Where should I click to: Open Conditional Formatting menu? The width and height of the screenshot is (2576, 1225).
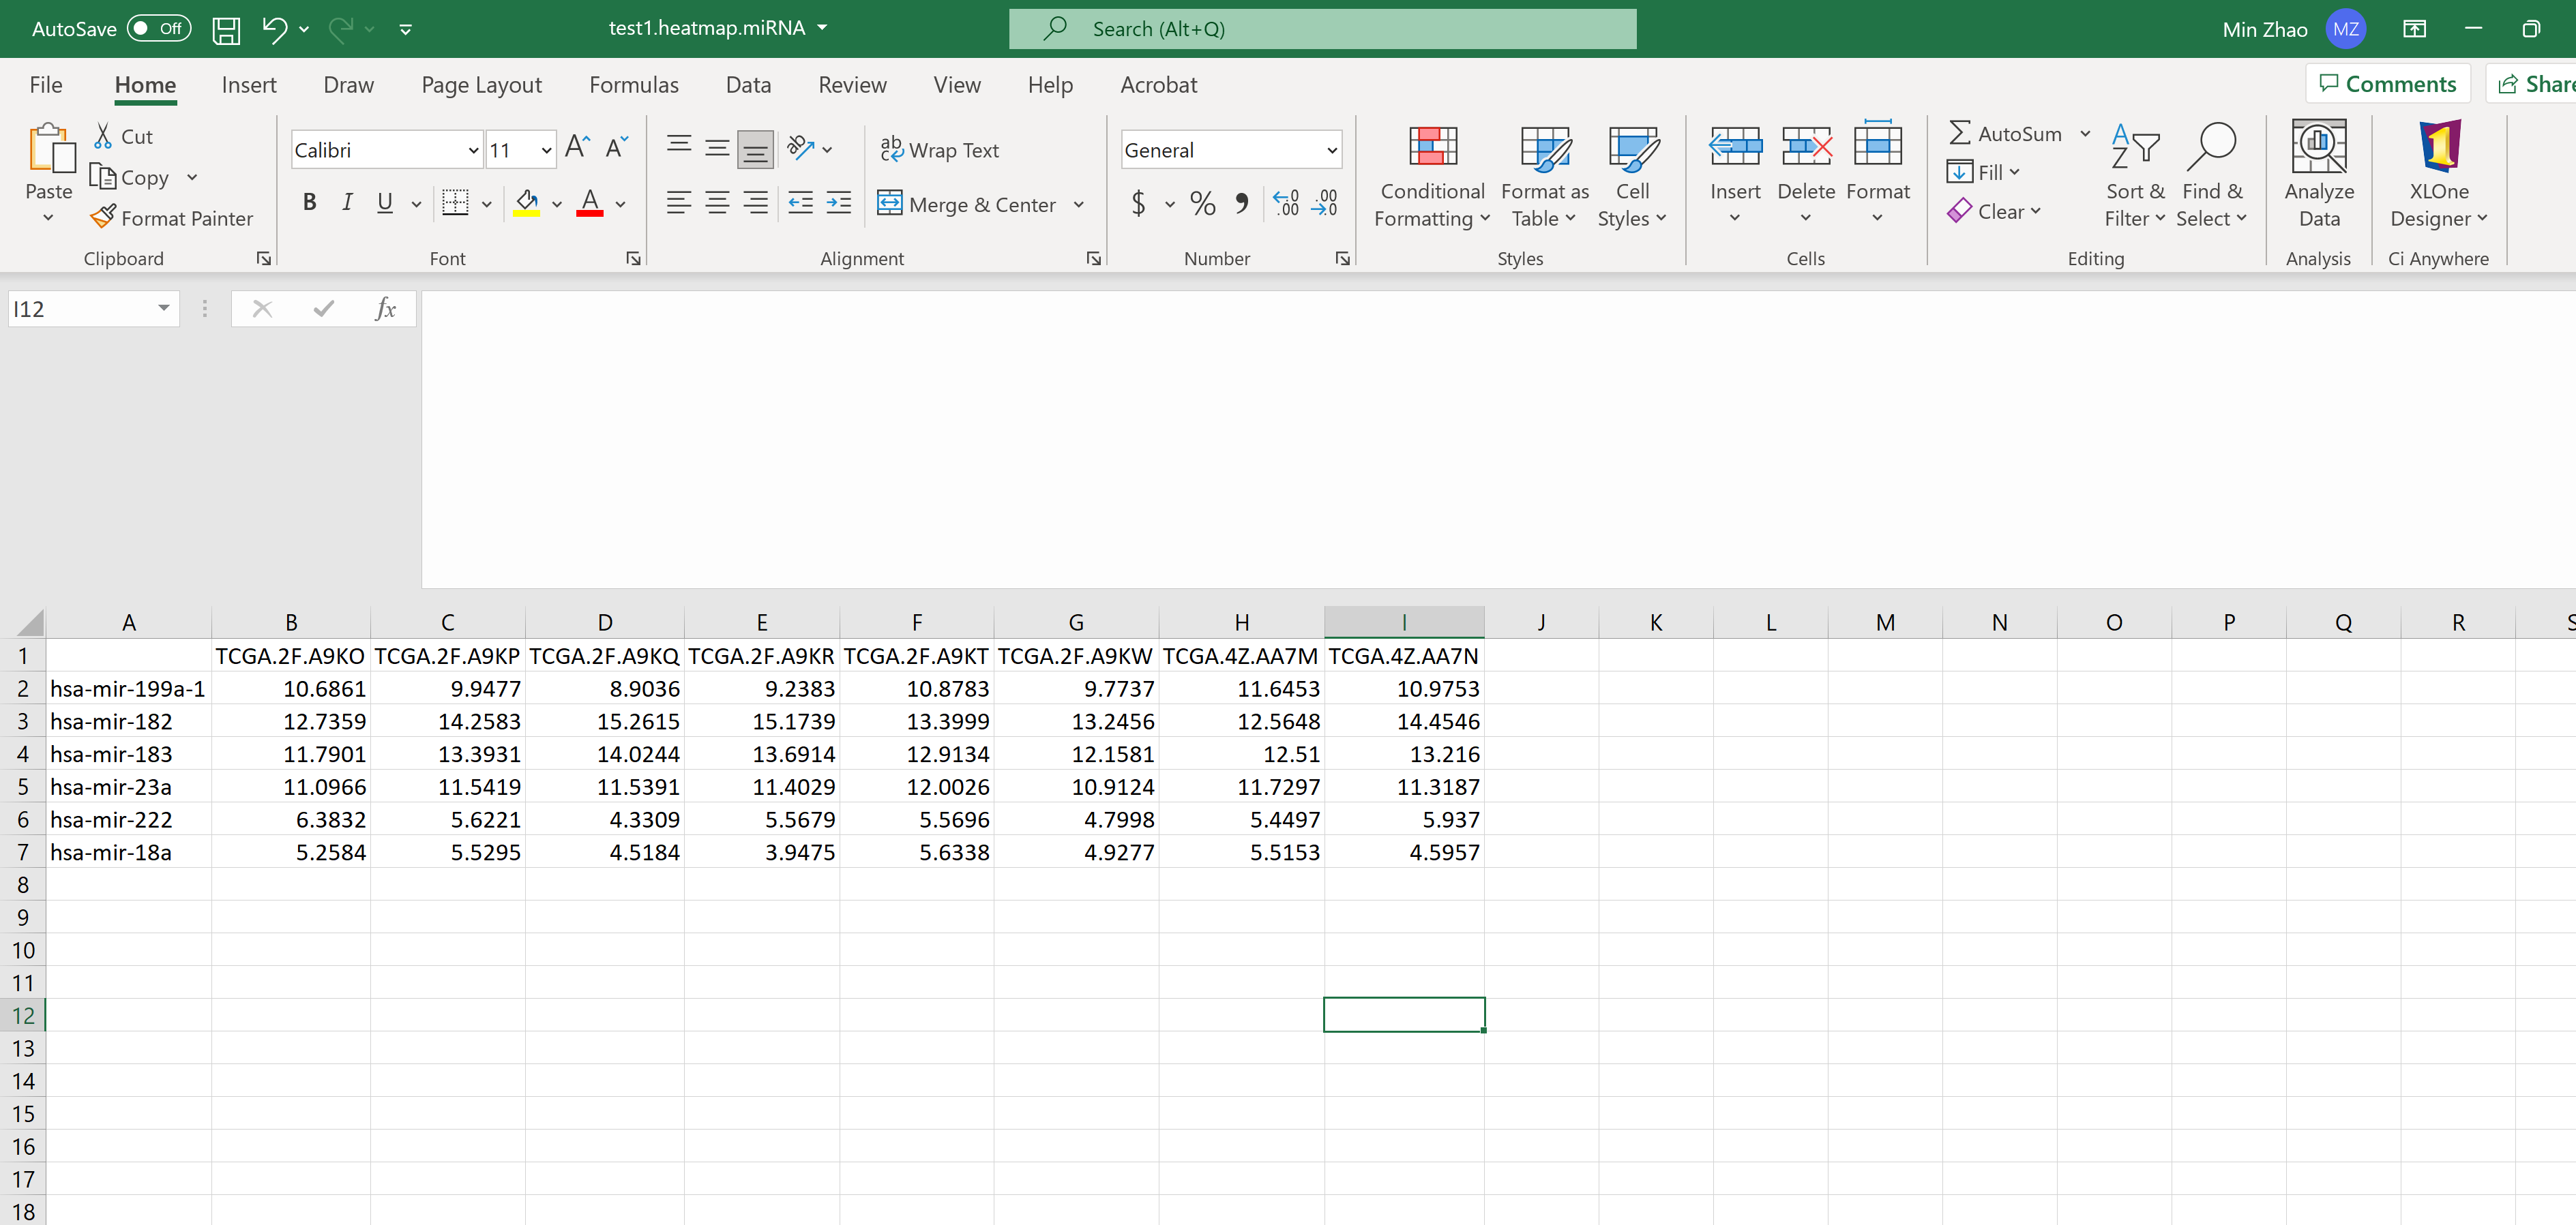[x=1432, y=177]
